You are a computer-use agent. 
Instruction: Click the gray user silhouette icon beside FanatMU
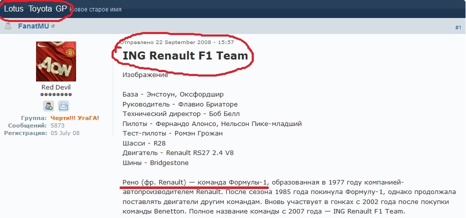pyautogui.click(x=8, y=26)
